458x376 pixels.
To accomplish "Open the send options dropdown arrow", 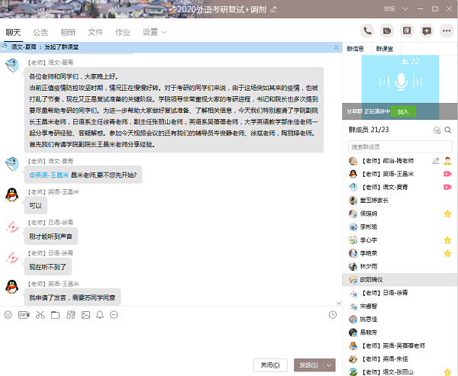I will 330,365.
